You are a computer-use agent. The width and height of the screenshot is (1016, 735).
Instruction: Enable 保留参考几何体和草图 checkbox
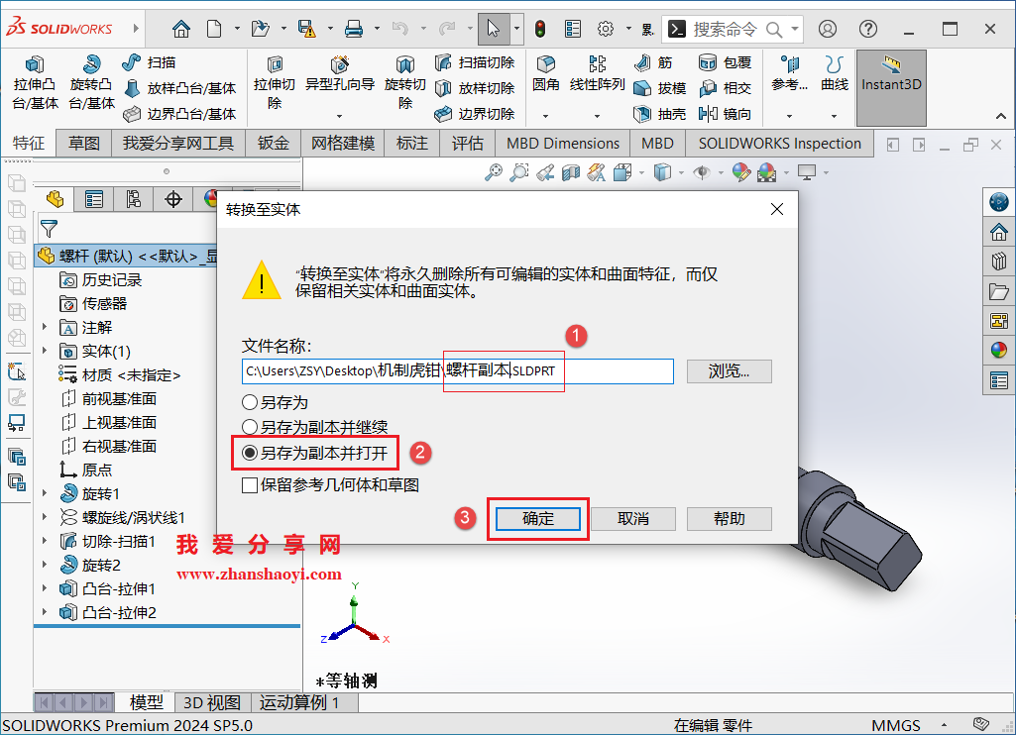pyautogui.click(x=249, y=484)
